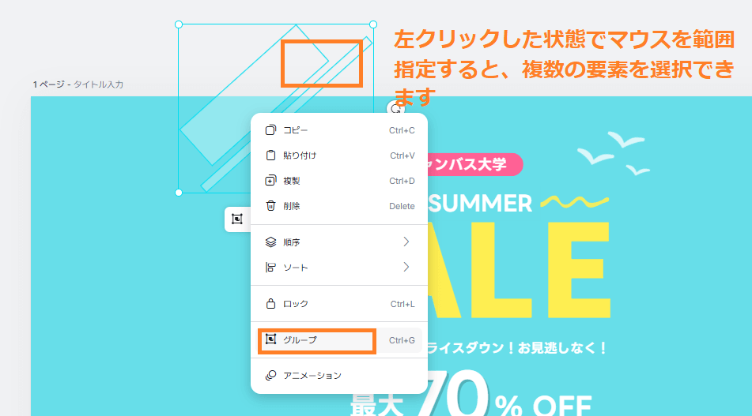752x416 pixels.
Task: Click the floating group button left of menu
Action: [236, 219]
